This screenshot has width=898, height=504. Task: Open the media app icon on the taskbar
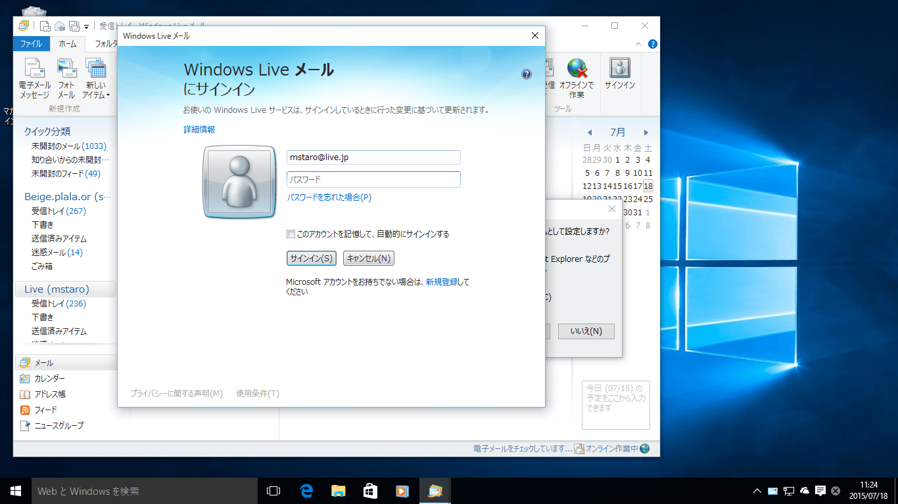click(x=402, y=491)
